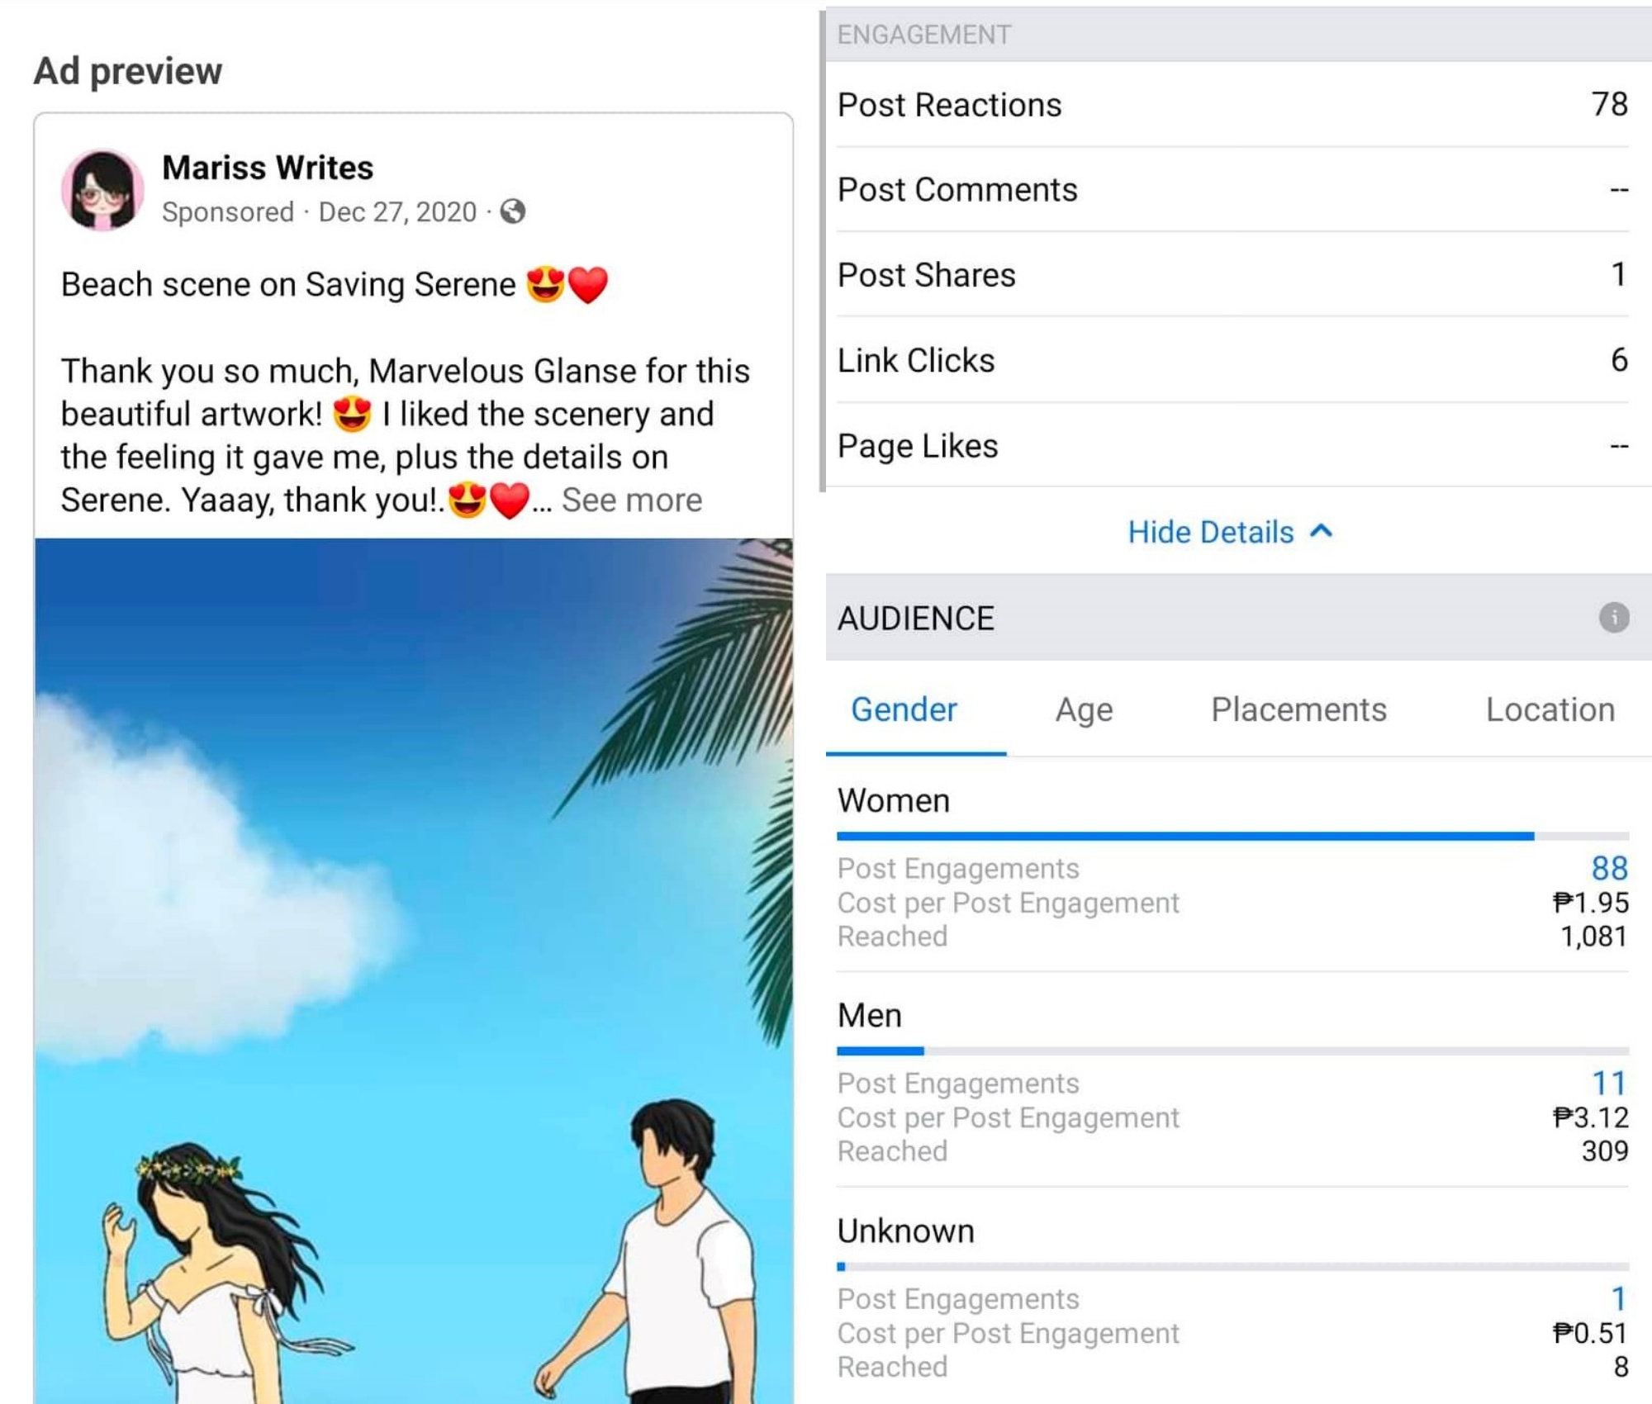Expand post text with See more
Viewport: 1652px width, 1404px height.
click(632, 500)
